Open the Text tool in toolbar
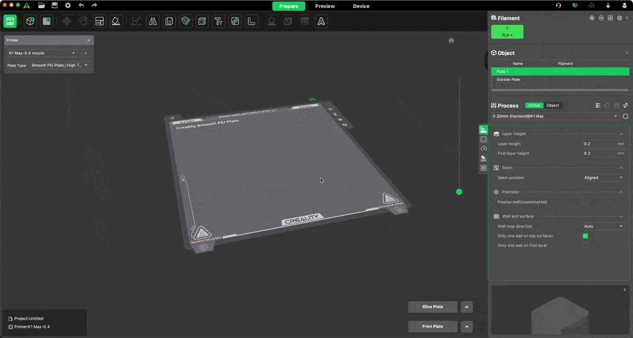The width and height of the screenshot is (633, 338). 218,22
